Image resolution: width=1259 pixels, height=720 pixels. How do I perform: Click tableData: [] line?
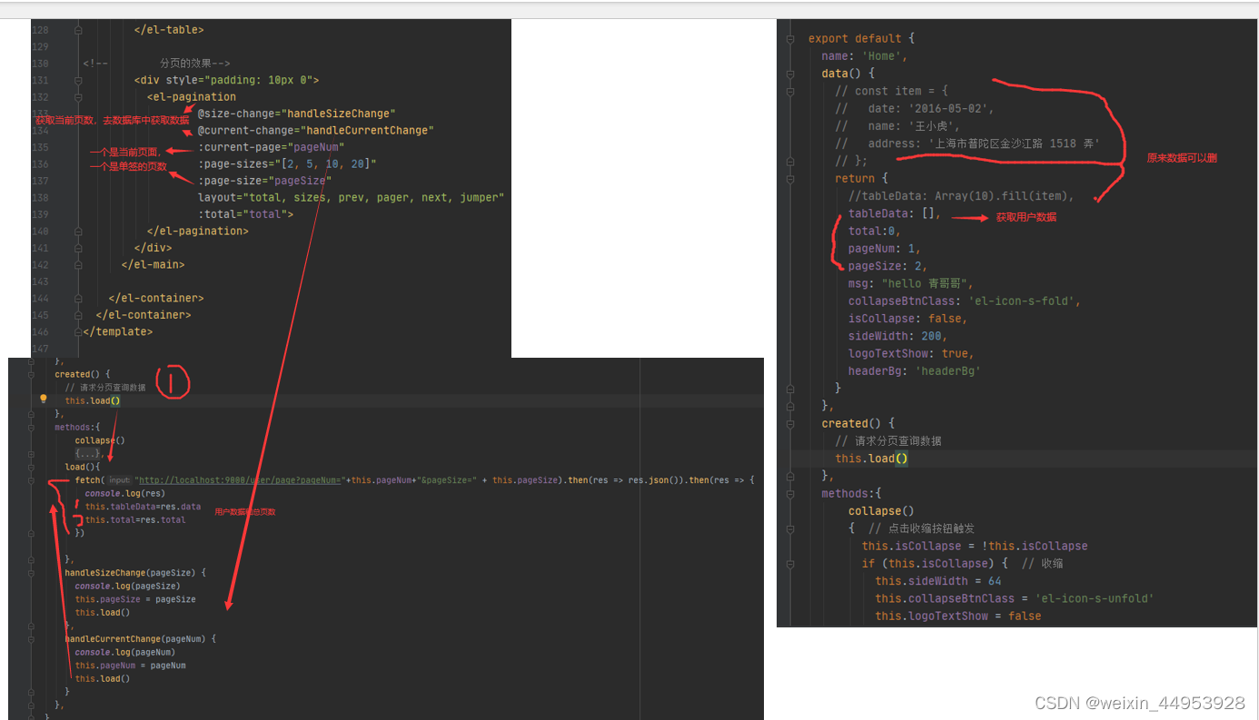pyautogui.click(x=895, y=213)
